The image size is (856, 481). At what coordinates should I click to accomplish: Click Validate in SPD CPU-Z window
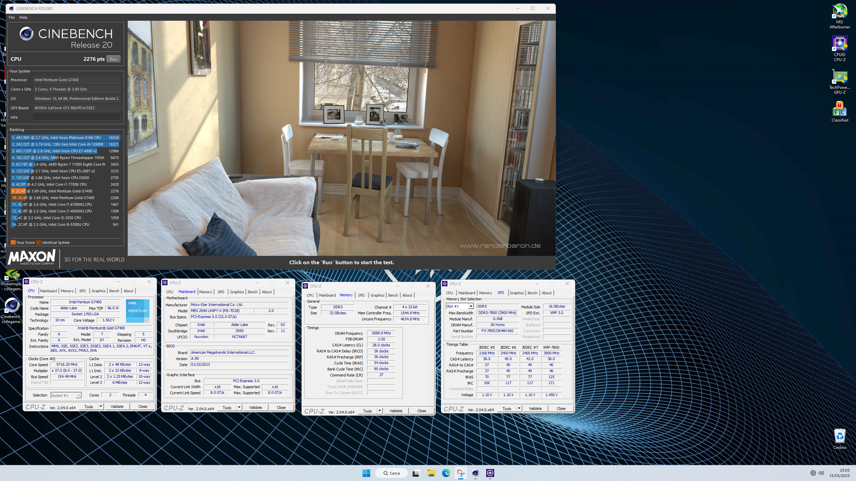pos(535,409)
